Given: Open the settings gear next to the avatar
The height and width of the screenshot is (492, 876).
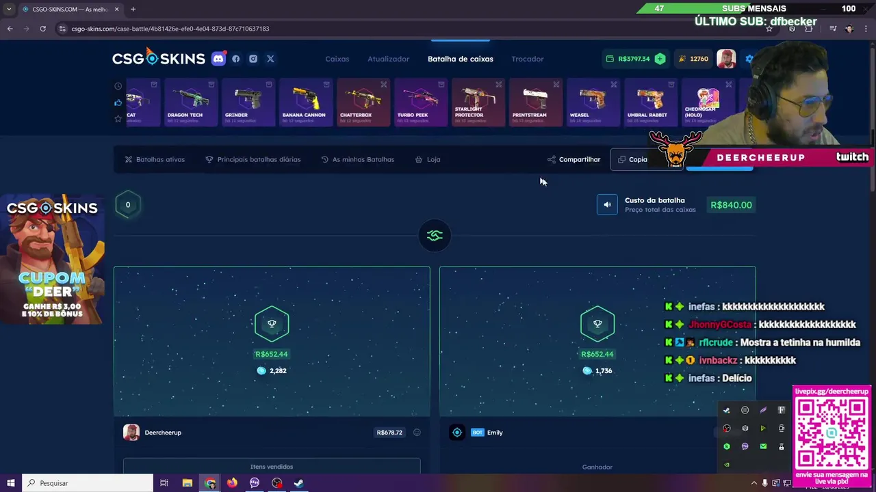Looking at the screenshot, I should 749,59.
